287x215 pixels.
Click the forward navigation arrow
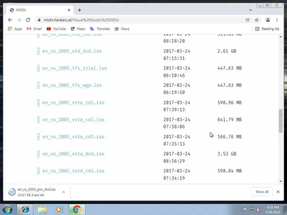[x=19, y=20]
